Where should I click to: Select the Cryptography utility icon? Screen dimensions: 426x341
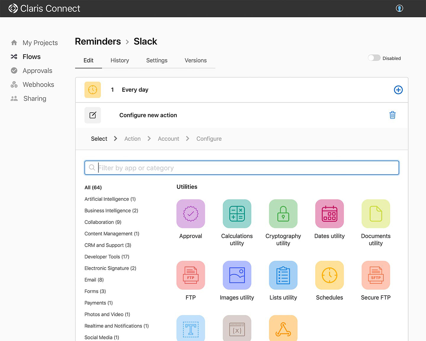(283, 214)
